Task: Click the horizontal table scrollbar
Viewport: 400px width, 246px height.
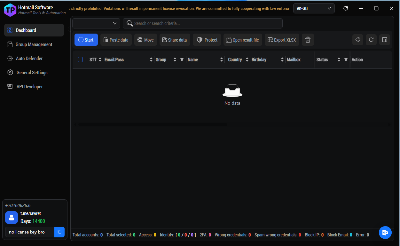Action: 153,124
